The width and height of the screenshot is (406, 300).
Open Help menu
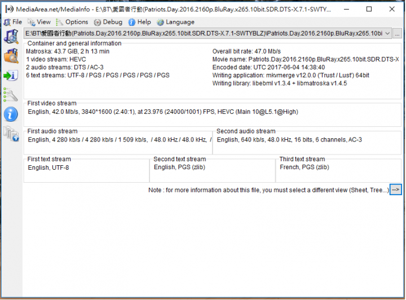[140, 22]
